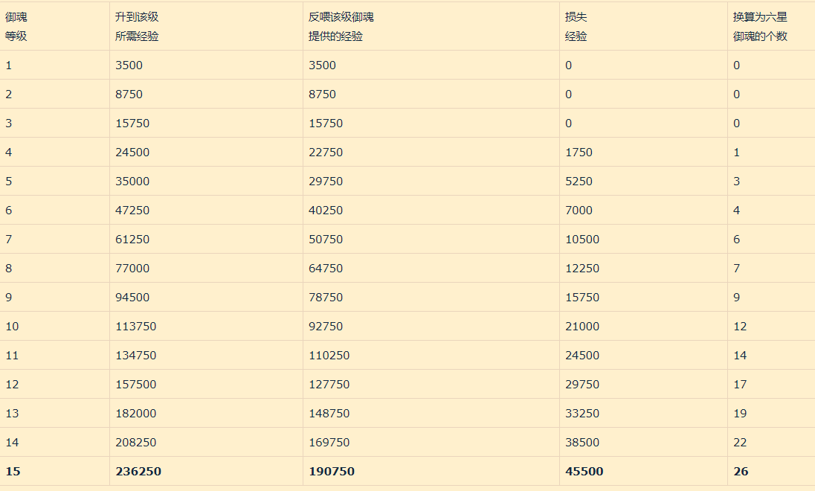This screenshot has width=815, height=491.
Task: Click the 50750 feed experience cell
Action: pyautogui.click(x=326, y=240)
